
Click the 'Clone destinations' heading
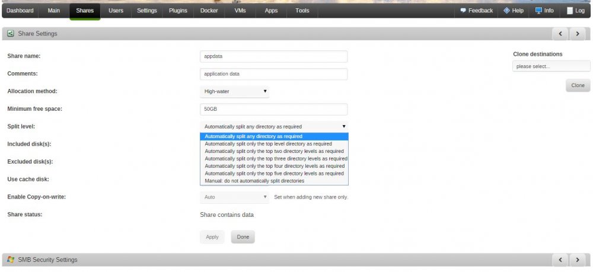(537, 54)
